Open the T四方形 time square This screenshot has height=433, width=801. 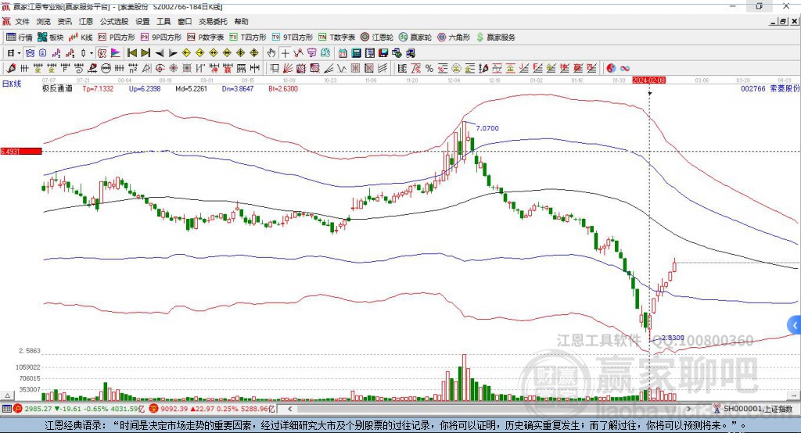tap(248, 38)
